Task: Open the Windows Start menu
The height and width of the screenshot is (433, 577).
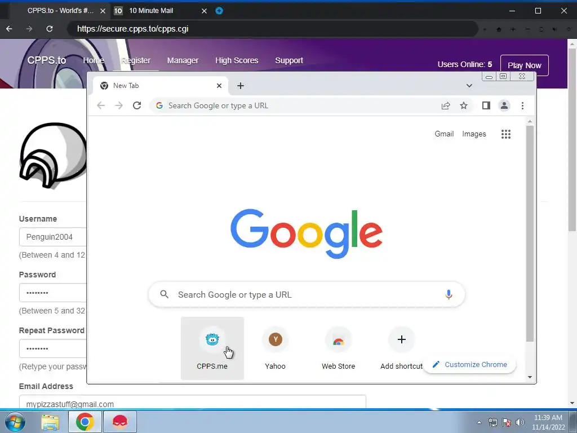Action: tap(15, 422)
